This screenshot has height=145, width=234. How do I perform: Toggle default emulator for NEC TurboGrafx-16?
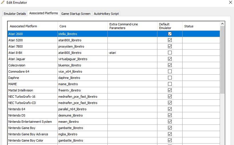pos(170,96)
